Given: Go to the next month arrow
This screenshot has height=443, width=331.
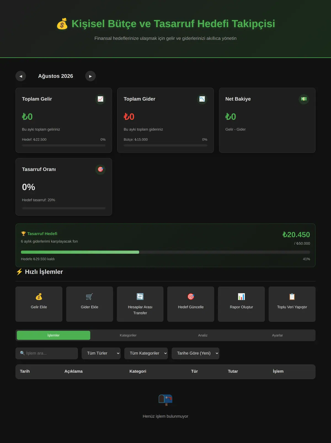Looking at the screenshot, I should tap(90, 76).
